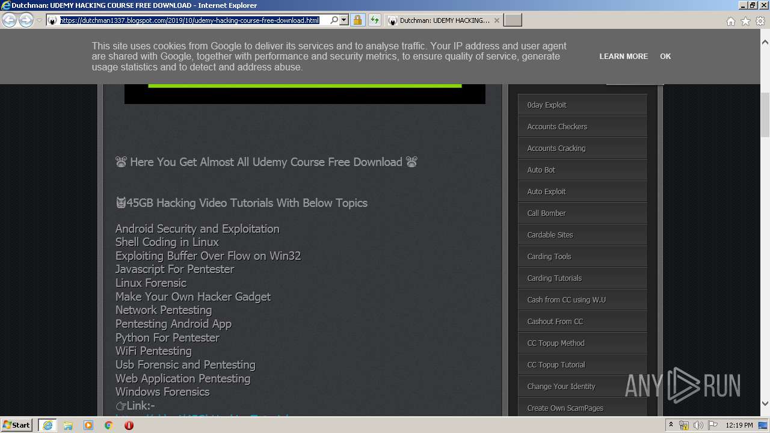Show hidden system tray icons
The height and width of the screenshot is (433, 770).
pos(671,425)
